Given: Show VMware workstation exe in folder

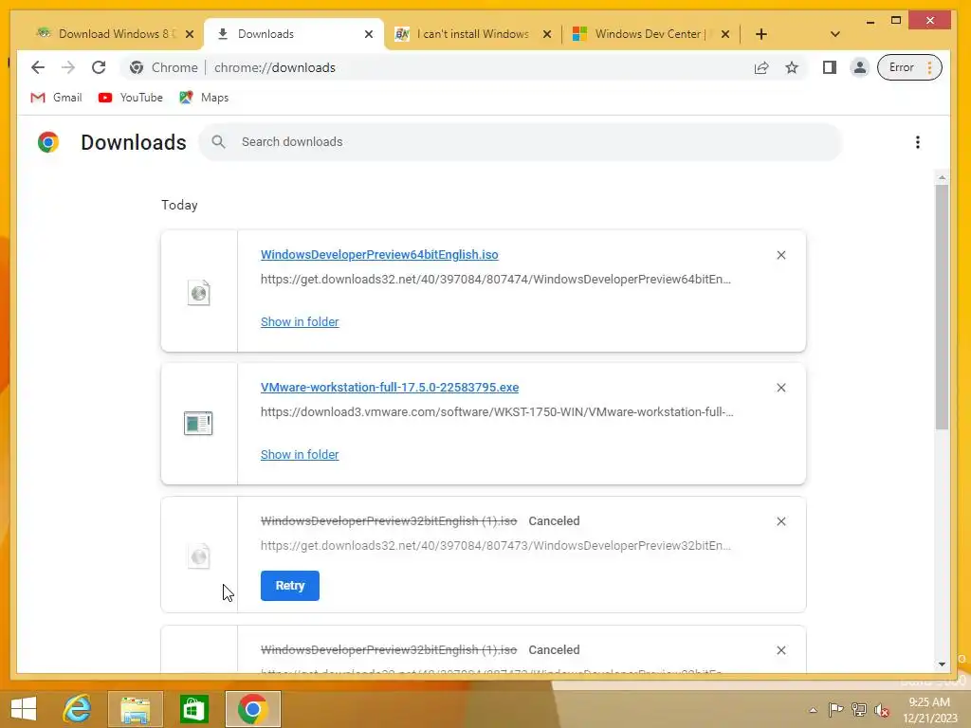Looking at the screenshot, I should pos(300,454).
